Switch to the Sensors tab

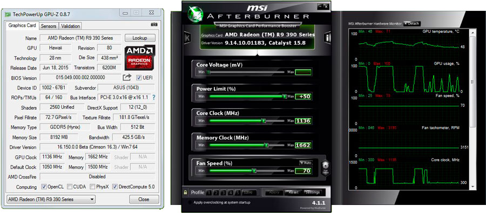coord(49,26)
